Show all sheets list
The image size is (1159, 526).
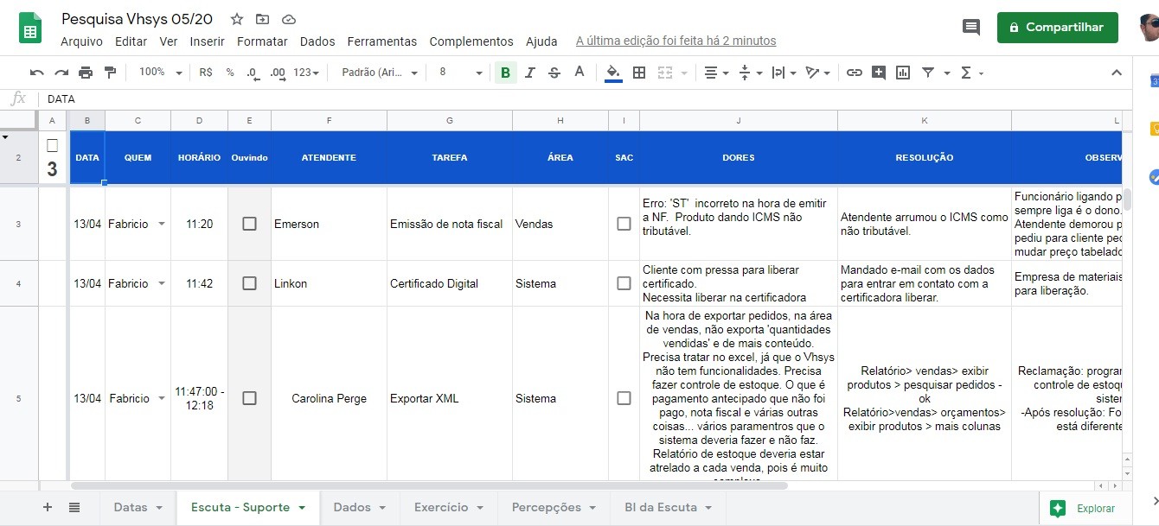tap(74, 508)
